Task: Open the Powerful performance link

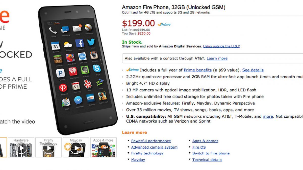Action: 151,141
